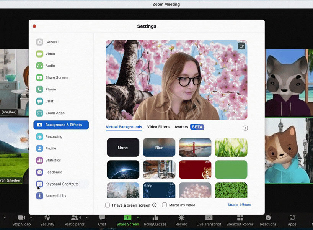The height and width of the screenshot is (230, 313).
Task: Choose the blue Holidays Zoom background
Action: coord(159,190)
